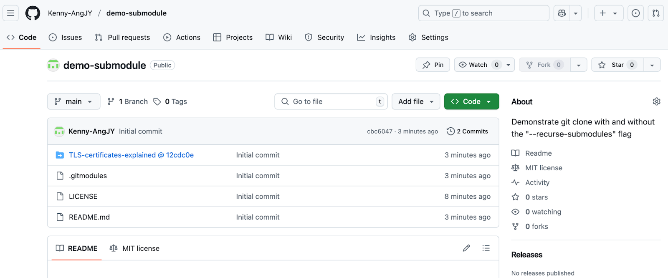Screen dimensions: 668x278
Task: Click the Readme book icon in About
Action: click(x=516, y=153)
